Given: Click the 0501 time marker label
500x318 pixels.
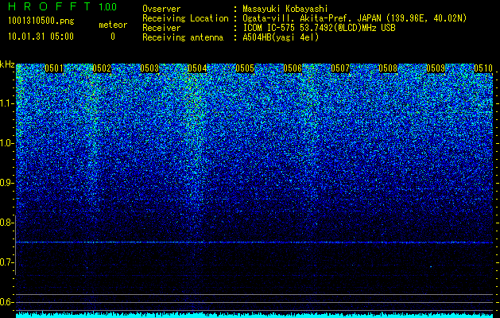Looking at the screenshot, I should tap(54, 68).
